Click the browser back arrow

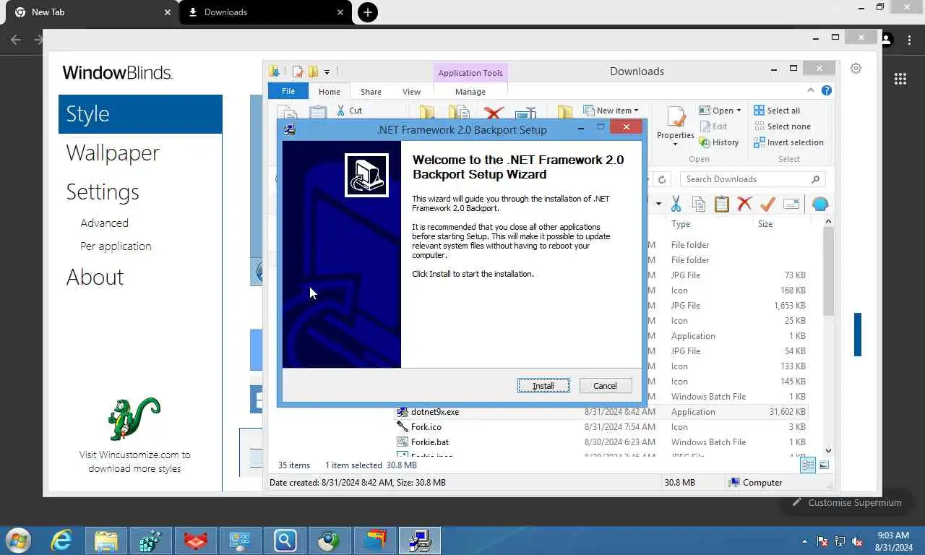pos(16,40)
